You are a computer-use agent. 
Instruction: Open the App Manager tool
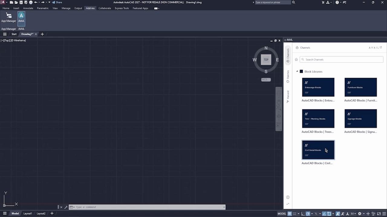pyautogui.click(x=8, y=18)
